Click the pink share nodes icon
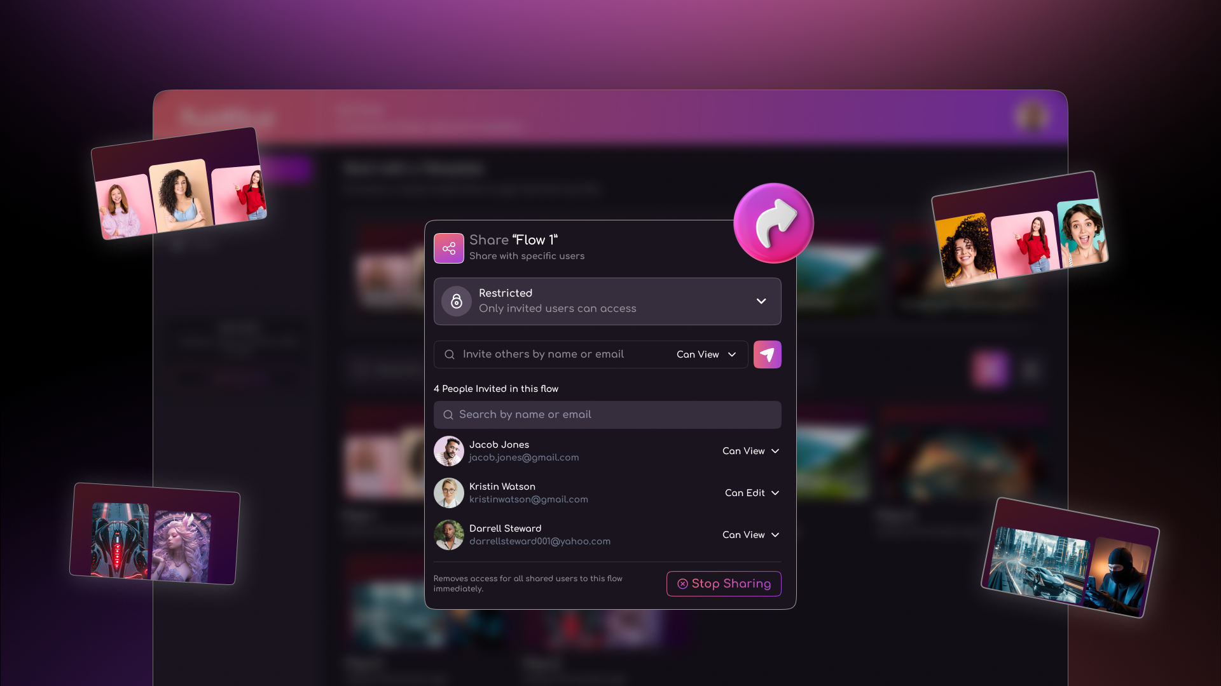This screenshot has width=1221, height=686. (449, 248)
